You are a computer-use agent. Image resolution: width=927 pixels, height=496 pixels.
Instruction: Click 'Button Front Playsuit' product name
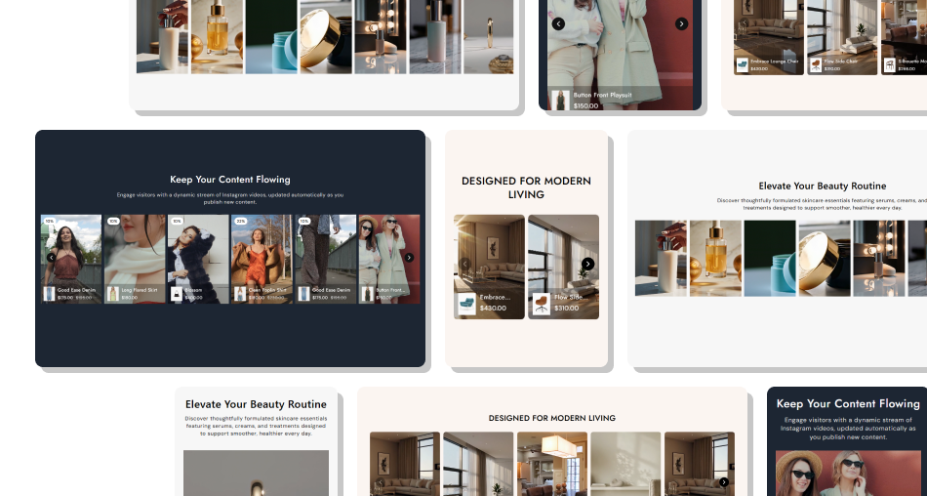[x=602, y=95]
